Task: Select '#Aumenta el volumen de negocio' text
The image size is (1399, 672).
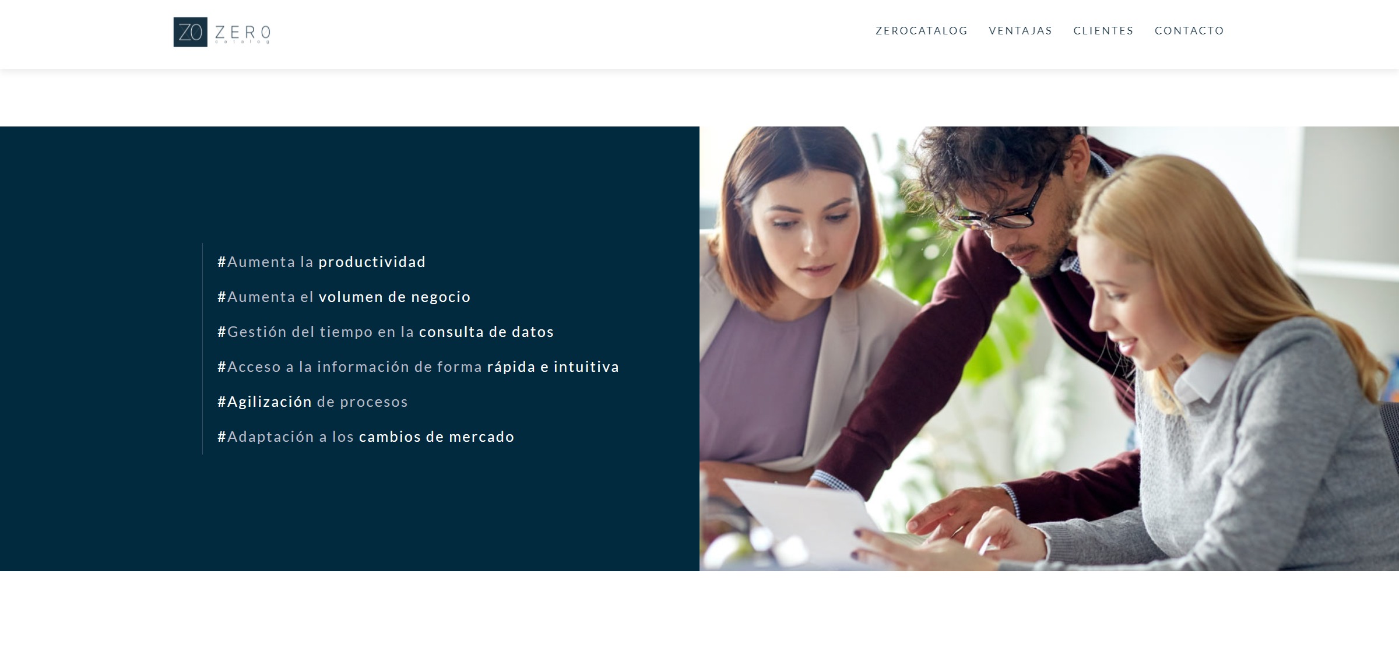Action: (x=344, y=297)
